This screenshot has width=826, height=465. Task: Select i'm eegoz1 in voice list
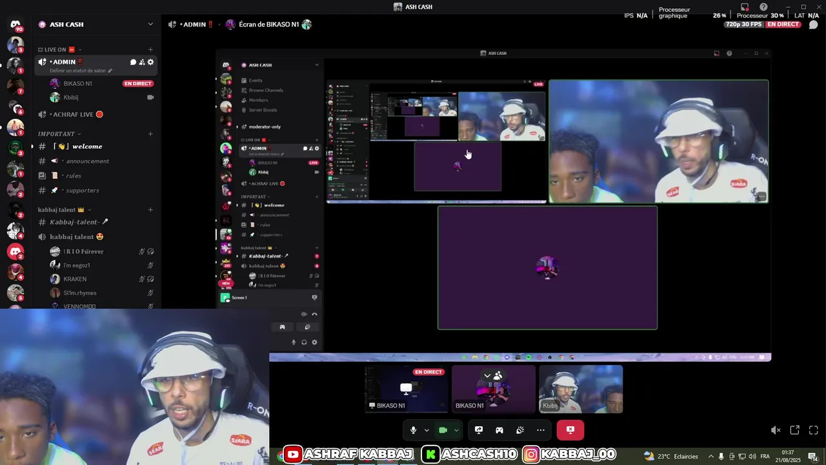pyautogui.click(x=102, y=265)
